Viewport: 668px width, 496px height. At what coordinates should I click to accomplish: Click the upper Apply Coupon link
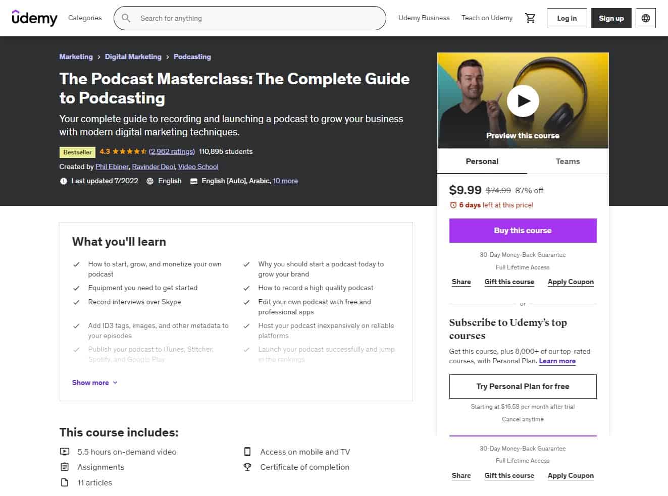pos(571,282)
